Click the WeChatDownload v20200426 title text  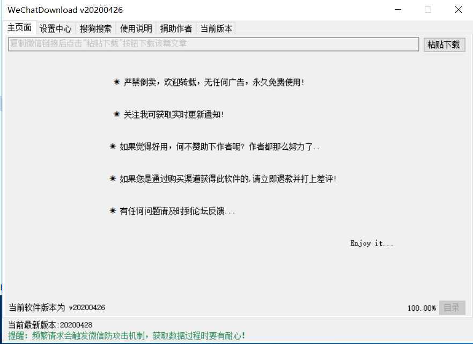tap(65, 10)
